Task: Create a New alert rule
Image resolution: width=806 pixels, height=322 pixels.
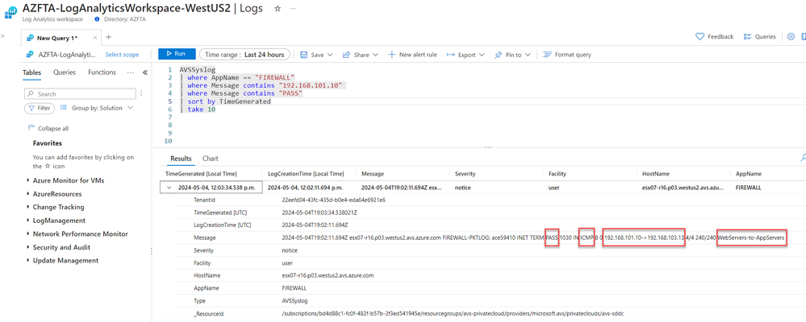Action: point(412,55)
